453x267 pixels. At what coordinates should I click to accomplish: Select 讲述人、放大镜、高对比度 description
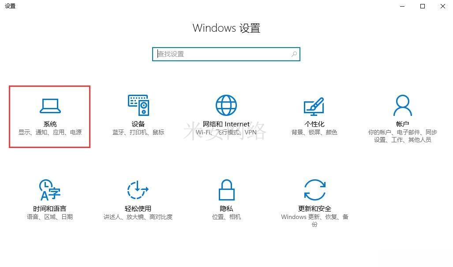[x=138, y=217]
